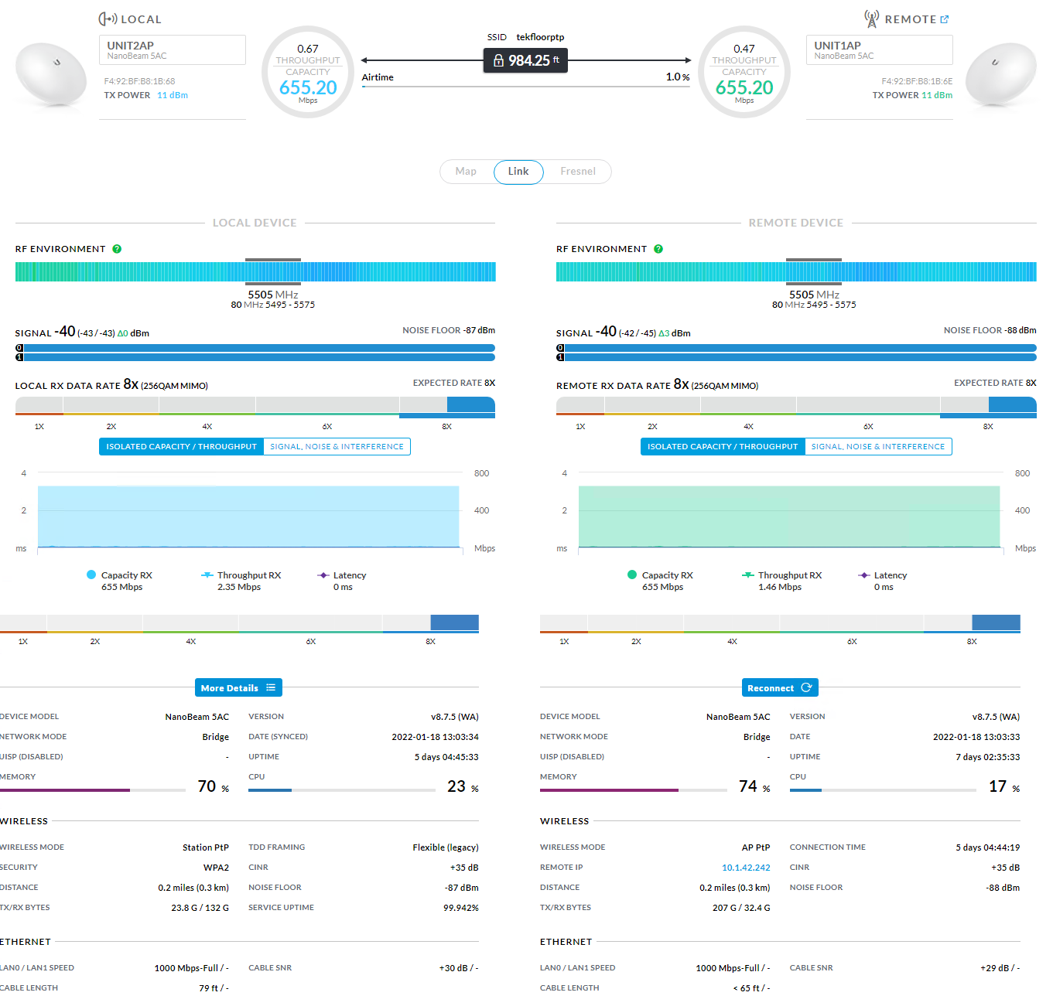Click the lock icon on distance badge
Screen dimensions: 1053x1006
(498, 60)
